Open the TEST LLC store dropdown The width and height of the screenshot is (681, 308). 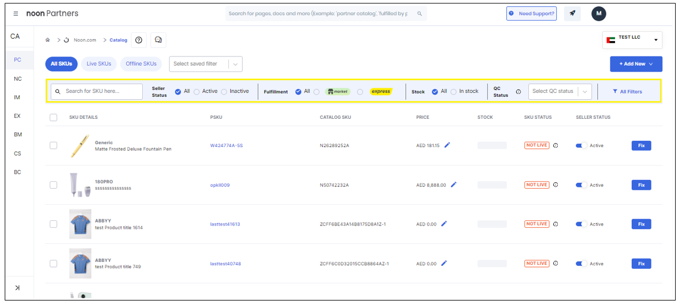point(632,40)
